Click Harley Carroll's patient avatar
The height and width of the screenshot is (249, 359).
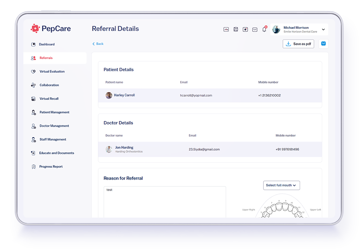point(109,95)
